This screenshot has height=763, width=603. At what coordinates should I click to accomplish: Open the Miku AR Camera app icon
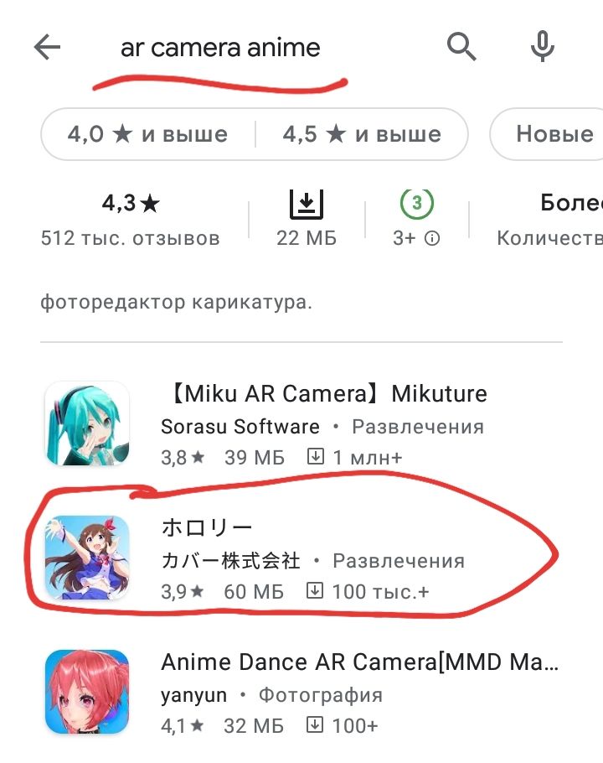pyautogui.click(x=87, y=423)
